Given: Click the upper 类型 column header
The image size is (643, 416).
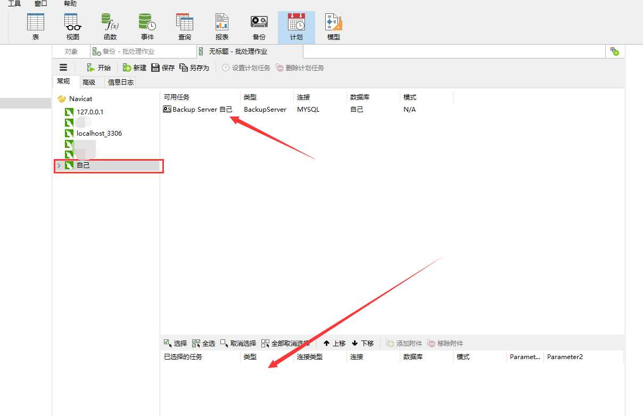Looking at the screenshot, I should [x=267, y=97].
